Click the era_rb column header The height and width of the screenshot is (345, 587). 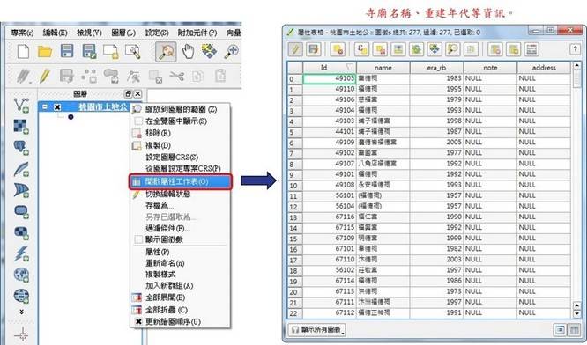click(436, 68)
